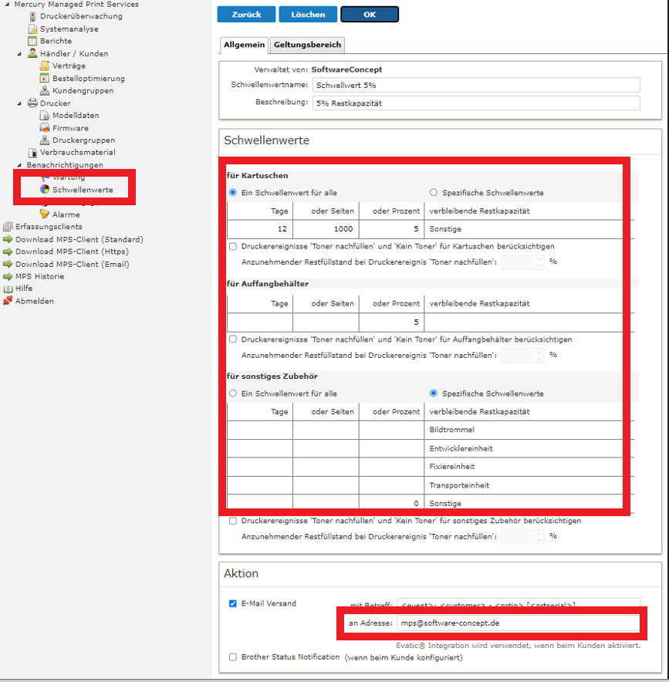Image resolution: width=669 pixels, height=682 pixels.
Task: Collapse the Händler / Kunden tree node
Action: (x=20, y=54)
